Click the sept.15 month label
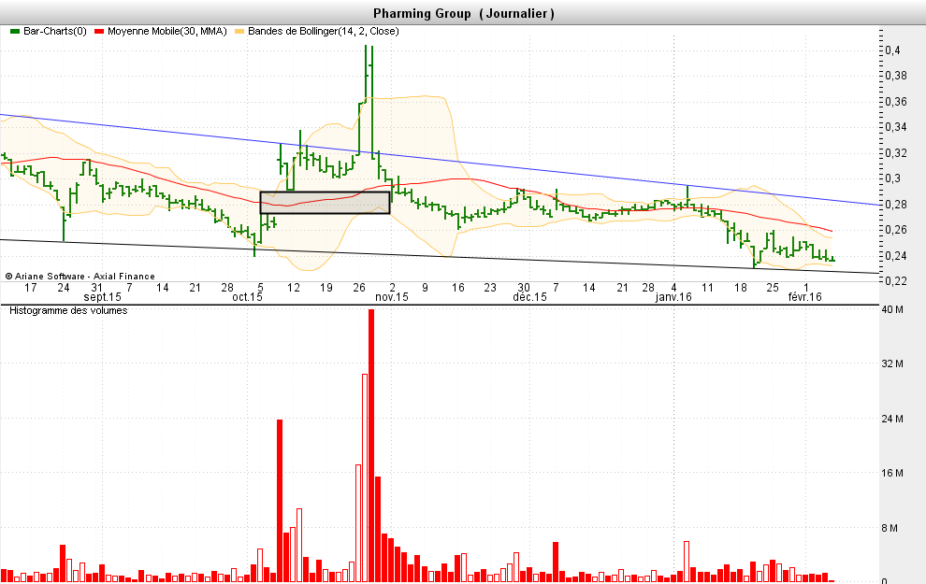The image size is (926, 584). pos(102,297)
